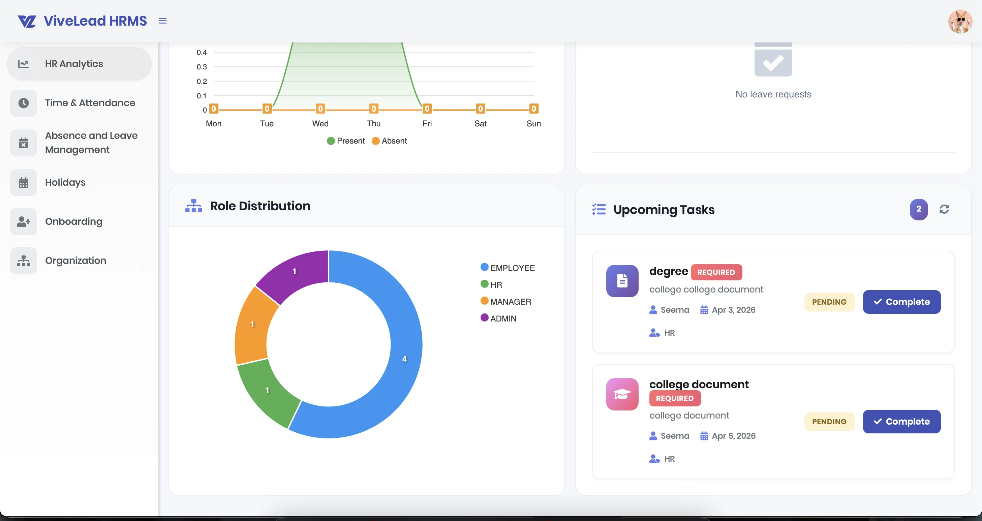The image size is (982, 521).
Task: Open Time & Attendance section
Action: tap(79, 103)
